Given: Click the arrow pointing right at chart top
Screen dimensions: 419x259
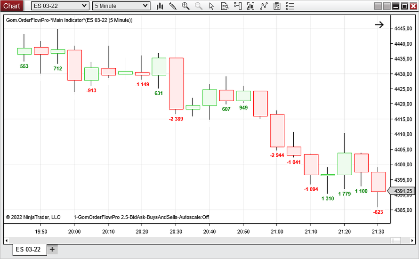Looking at the screenshot, I should [x=379, y=25].
